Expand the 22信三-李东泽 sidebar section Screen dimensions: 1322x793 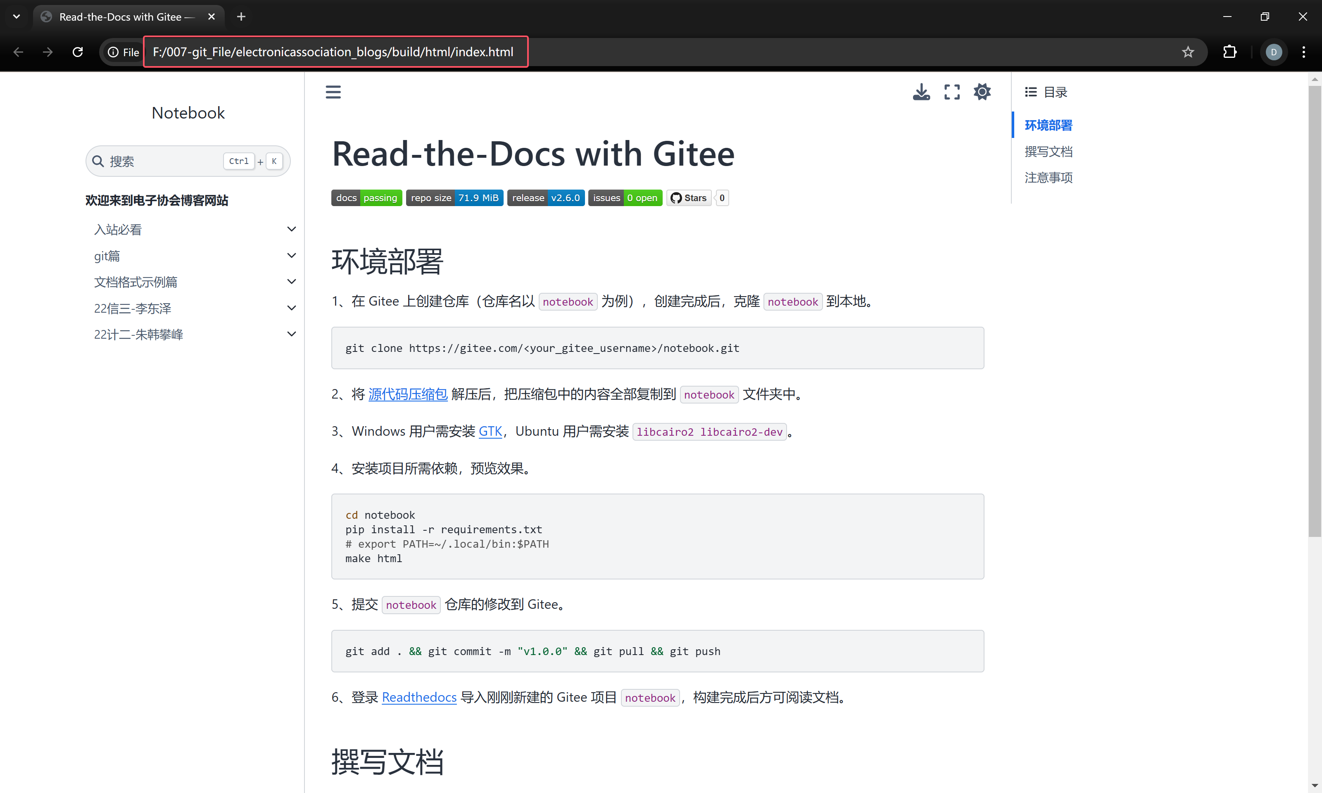tap(292, 308)
